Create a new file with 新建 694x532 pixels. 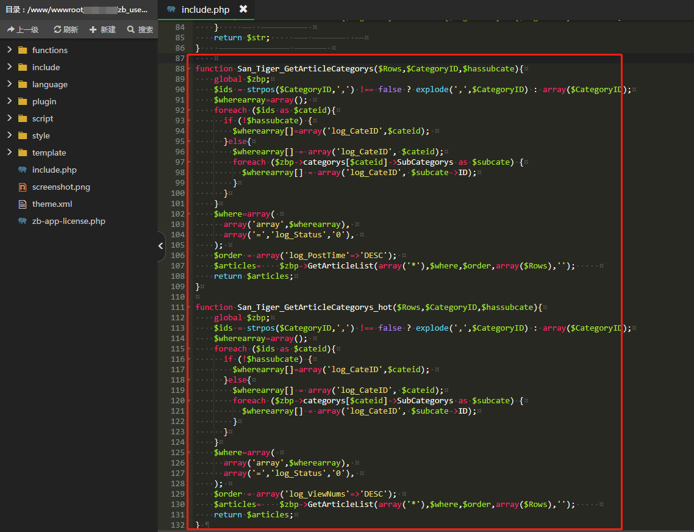click(x=102, y=30)
